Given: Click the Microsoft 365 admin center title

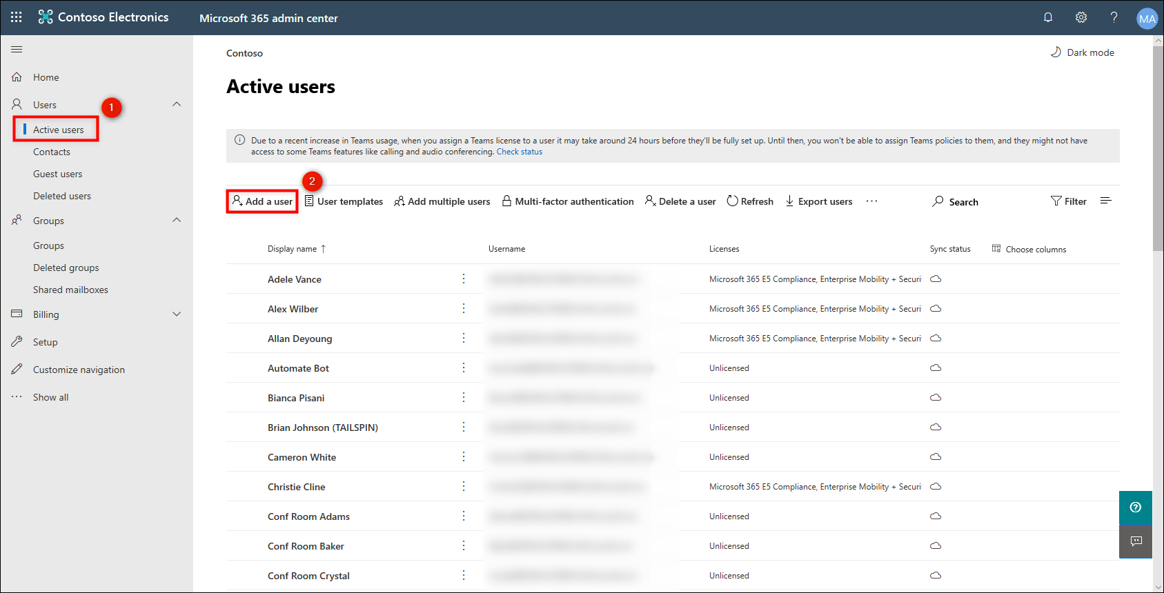Looking at the screenshot, I should (x=268, y=18).
